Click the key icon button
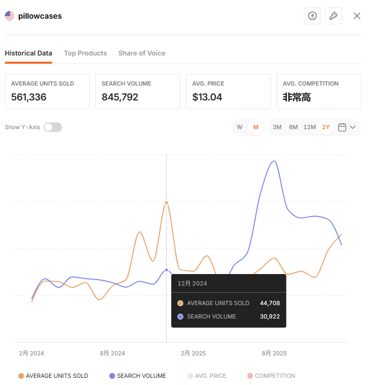The width and height of the screenshot is (370, 385). [x=334, y=16]
